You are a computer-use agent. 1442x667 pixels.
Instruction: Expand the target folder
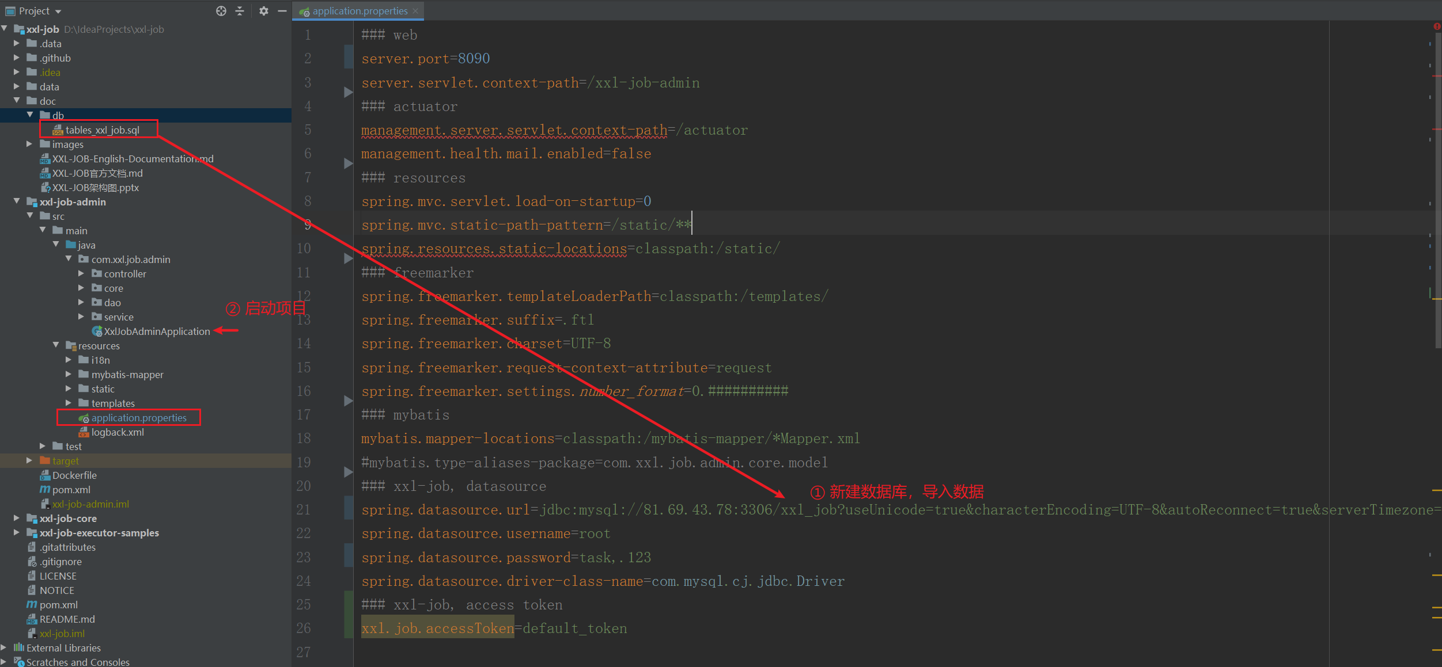29,461
